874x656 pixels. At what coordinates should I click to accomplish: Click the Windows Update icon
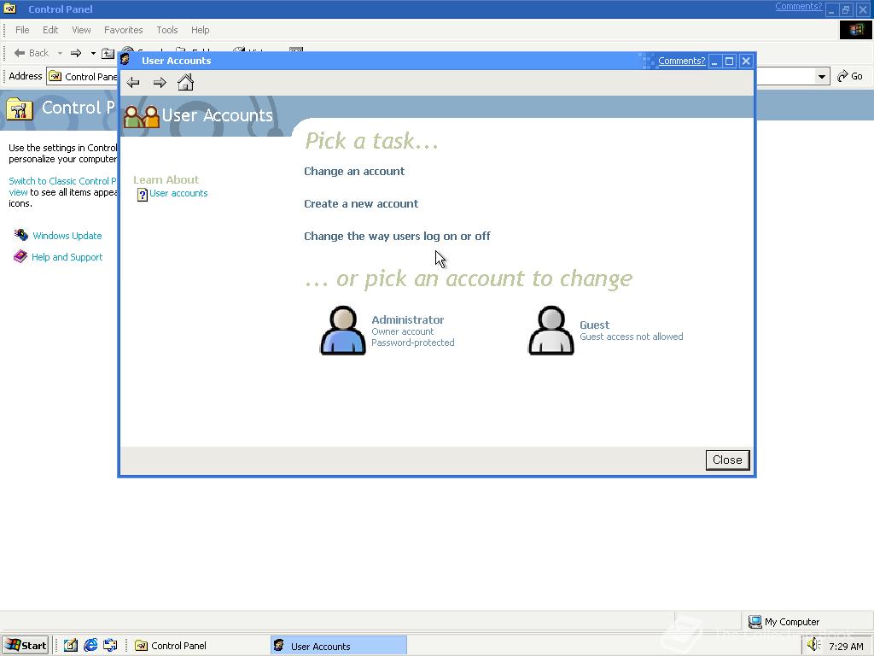[21, 235]
